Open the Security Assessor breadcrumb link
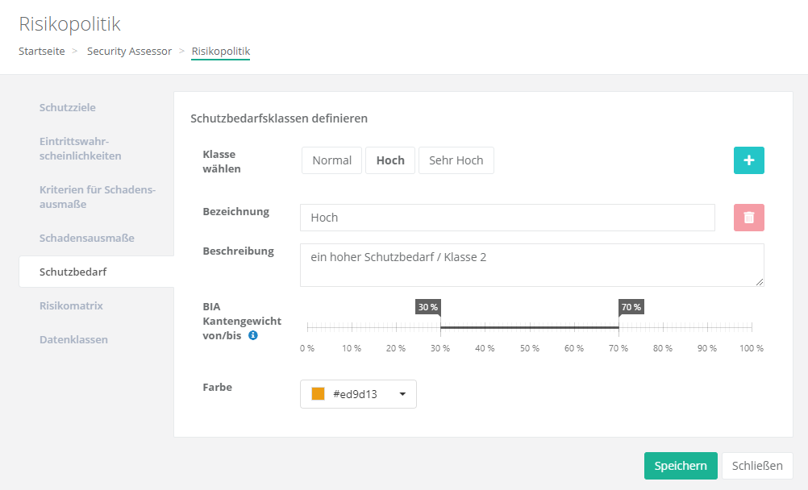Screen dimensions: 808x490 [x=129, y=51]
